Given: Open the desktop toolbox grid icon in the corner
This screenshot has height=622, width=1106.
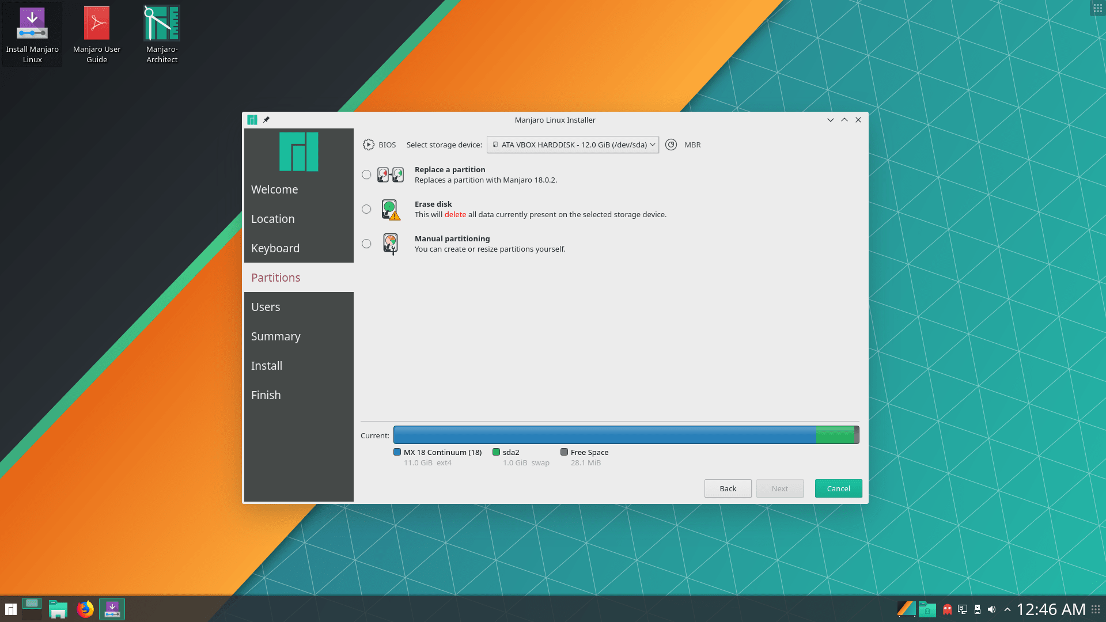Looking at the screenshot, I should pos(1097,8).
